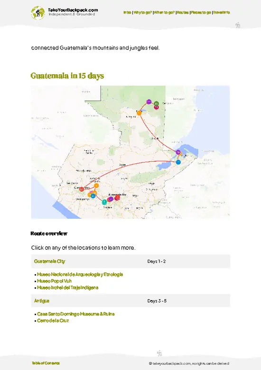Click the 'Days 3 - 5' cell
The height and width of the screenshot is (370, 261).
coord(157,301)
